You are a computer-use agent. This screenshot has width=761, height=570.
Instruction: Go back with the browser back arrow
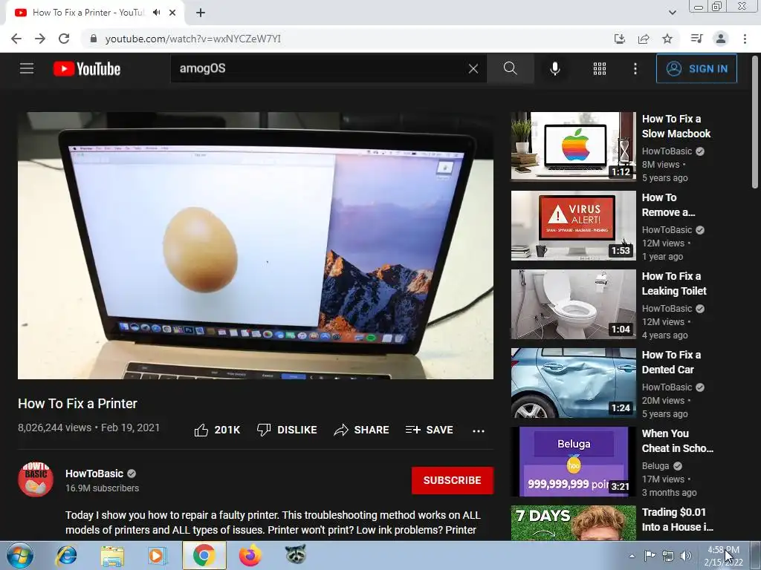point(16,39)
